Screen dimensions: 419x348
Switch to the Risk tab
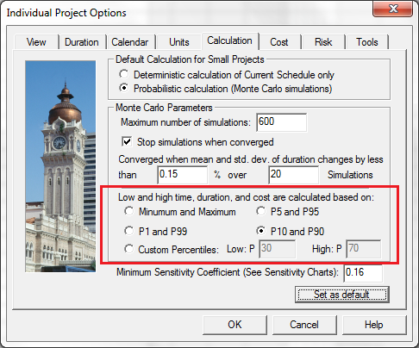pyautogui.click(x=323, y=42)
